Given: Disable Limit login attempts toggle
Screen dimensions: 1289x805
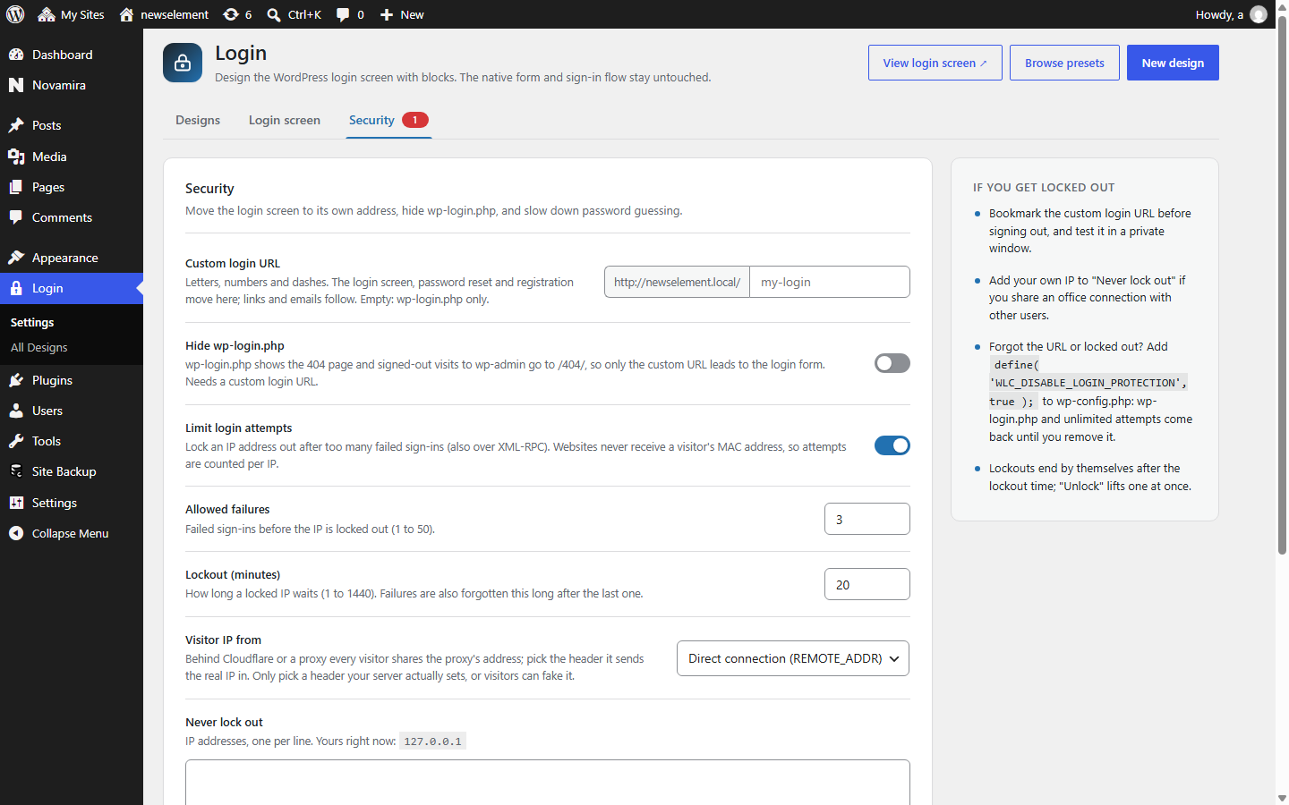Looking at the screenshot, I should coord(892,445).
